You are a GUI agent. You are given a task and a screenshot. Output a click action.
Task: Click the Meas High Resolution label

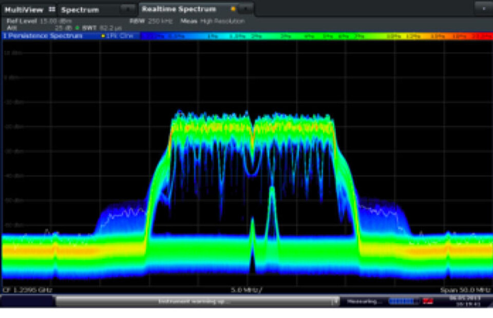(212, 21)
